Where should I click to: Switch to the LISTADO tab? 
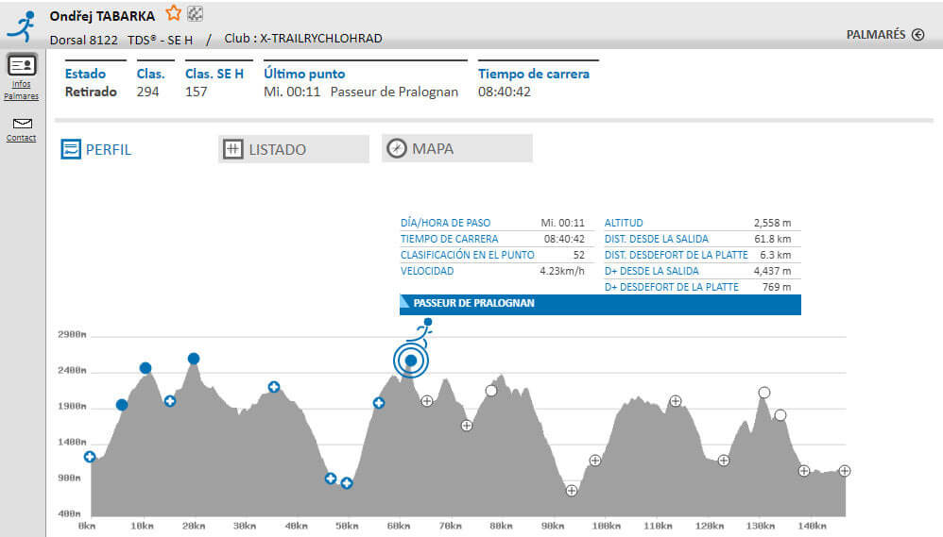click(x=293, y=149)
